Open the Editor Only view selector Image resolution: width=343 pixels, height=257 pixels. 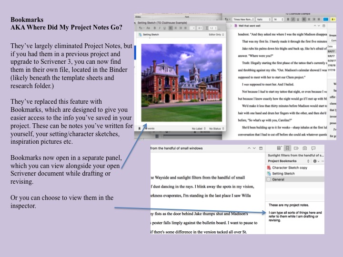tap(216, 35)
